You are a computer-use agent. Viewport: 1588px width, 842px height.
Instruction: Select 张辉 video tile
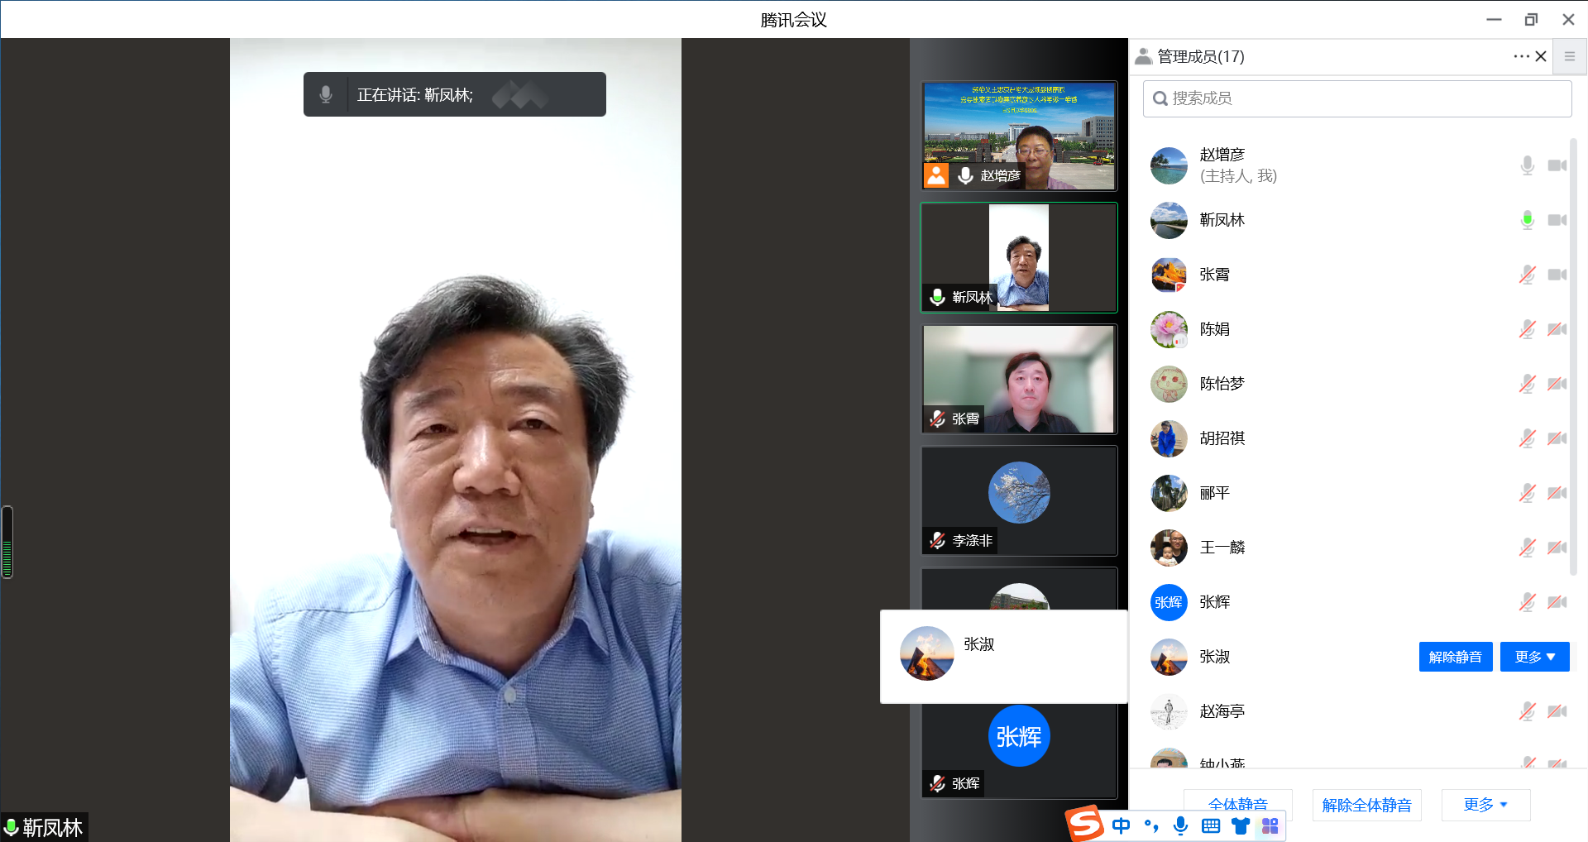click(x=1019, y=751)
